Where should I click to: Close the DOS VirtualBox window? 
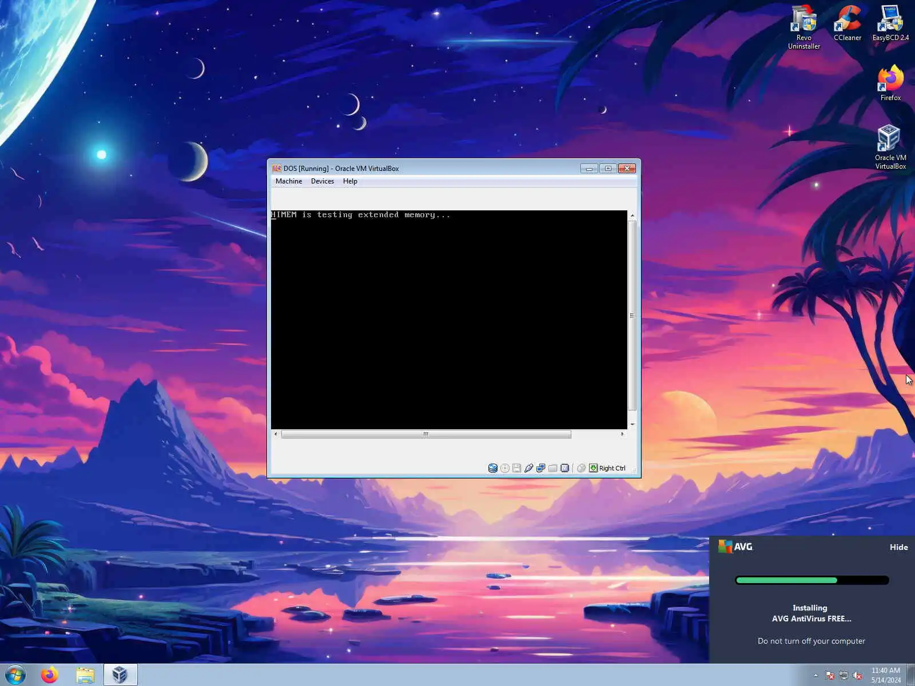[x=627, y=168]
